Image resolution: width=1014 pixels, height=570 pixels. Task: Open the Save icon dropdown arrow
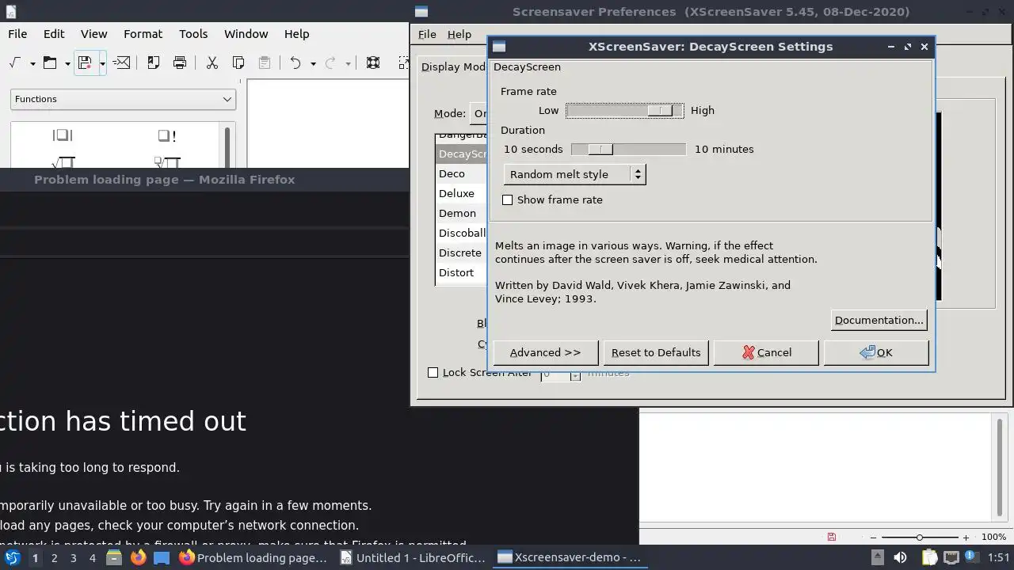pyautogui.click(x=102, y=63)
